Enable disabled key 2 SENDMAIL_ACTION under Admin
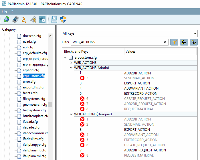This screenshot has height=160, width=200. click(x=82, y=78)
